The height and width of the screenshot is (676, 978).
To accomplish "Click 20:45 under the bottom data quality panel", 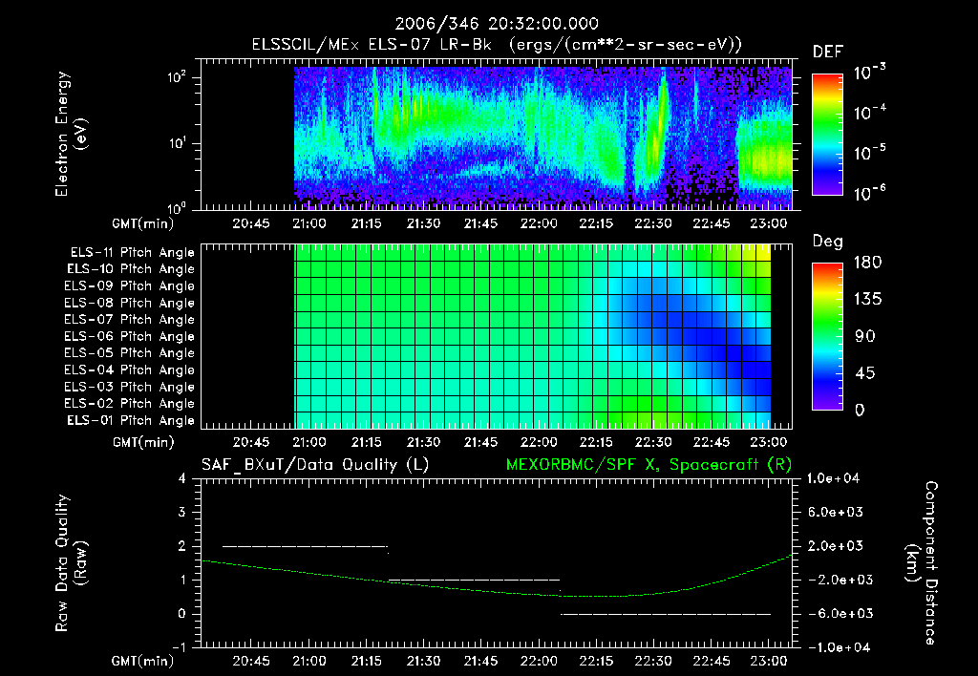I will pos(251,661).
